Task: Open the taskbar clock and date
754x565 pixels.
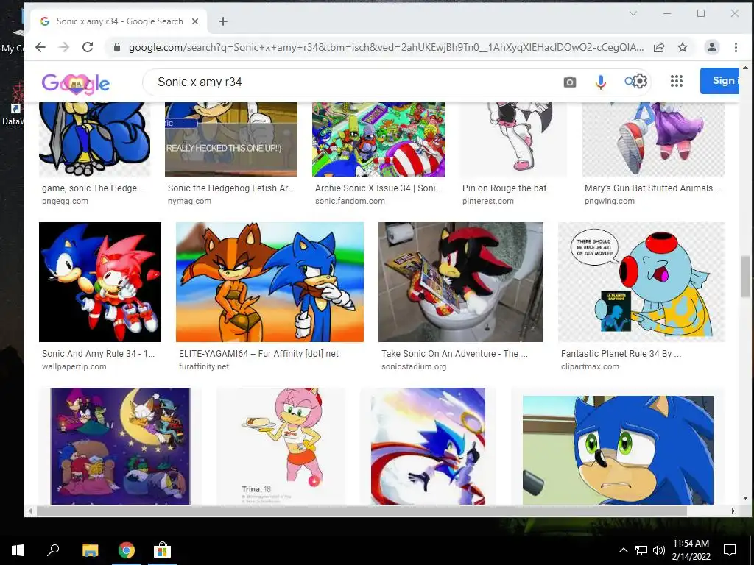Action: (691, 550)
